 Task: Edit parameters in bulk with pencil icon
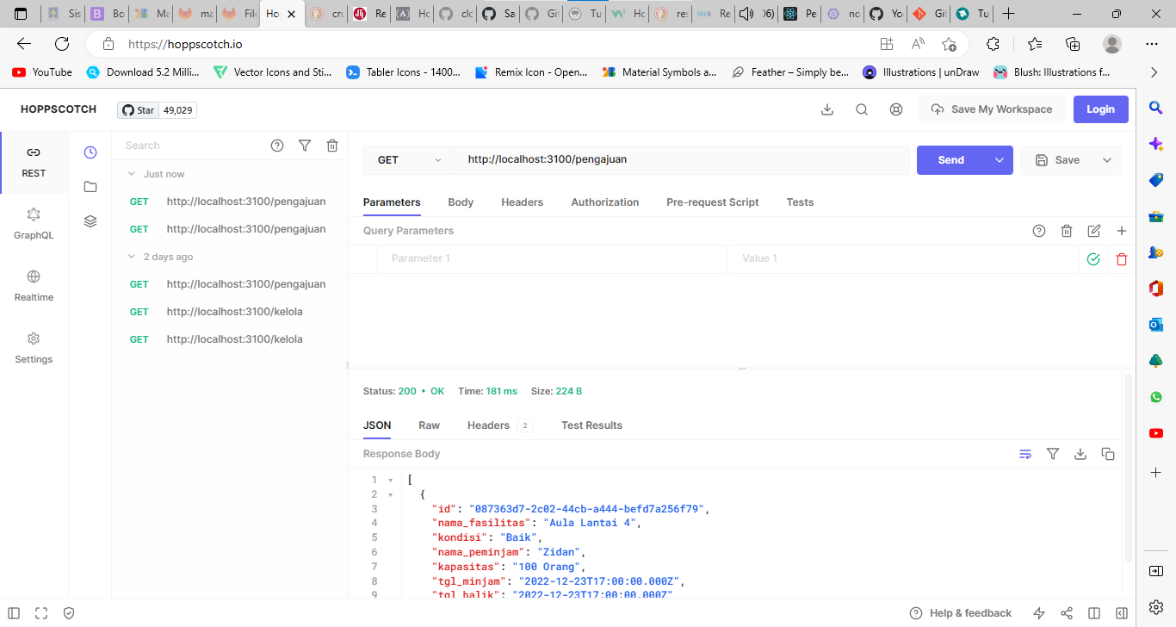[x=1094, y=230]
